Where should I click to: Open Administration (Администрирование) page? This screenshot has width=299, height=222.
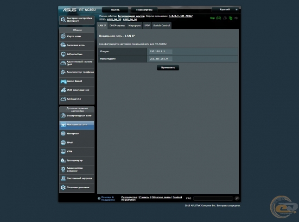click(x=77, y=169)
